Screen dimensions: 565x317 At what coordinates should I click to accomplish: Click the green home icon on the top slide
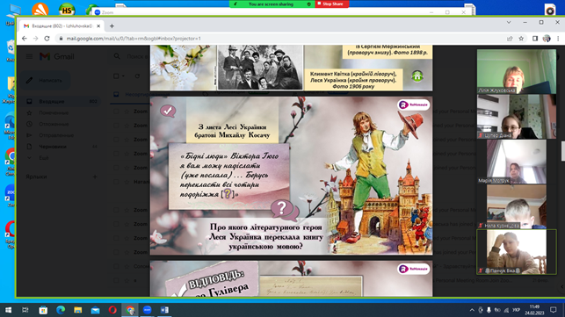coord(417,76)
